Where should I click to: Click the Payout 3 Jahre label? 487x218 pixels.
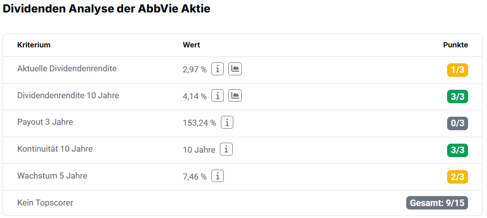tap(45, 122)
